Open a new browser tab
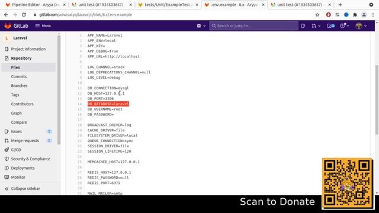 tap(340, 5)
